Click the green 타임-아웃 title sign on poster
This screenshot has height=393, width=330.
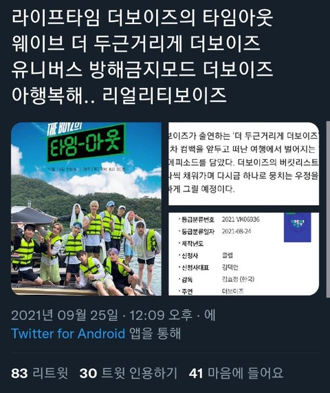click(x=87, y=142)
